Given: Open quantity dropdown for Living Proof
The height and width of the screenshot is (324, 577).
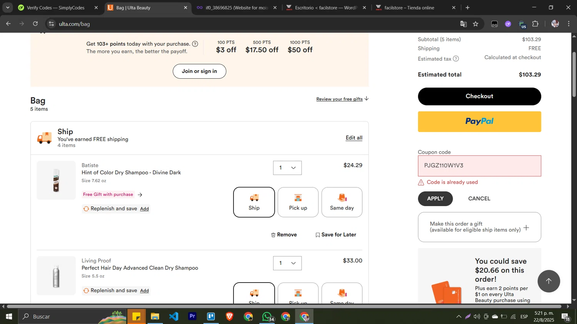Looking at the screenshot, I should tap(287, 263).
